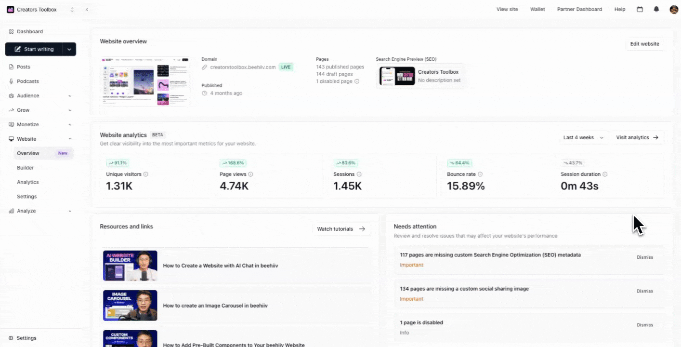Click the Analyze bar chart icon
This screenshot has width=681, height=347.
pyautogui.click(x=11, y=211)
